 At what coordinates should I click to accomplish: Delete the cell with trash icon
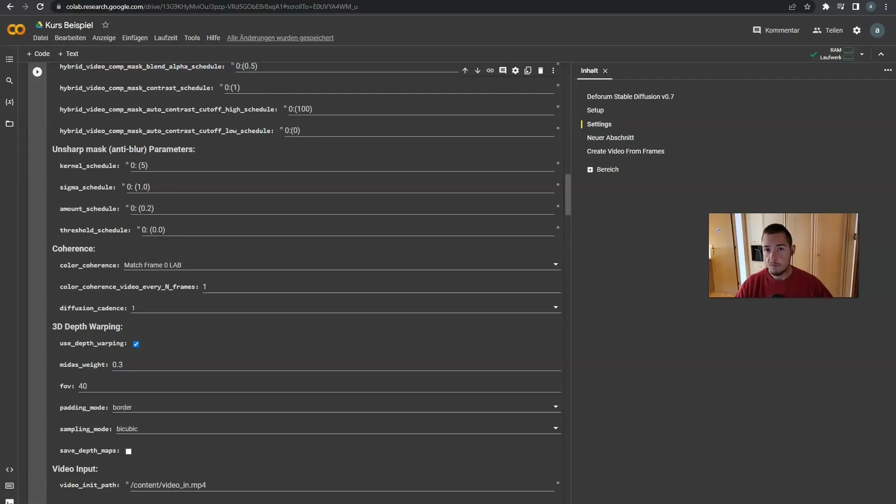click(540, 70)
